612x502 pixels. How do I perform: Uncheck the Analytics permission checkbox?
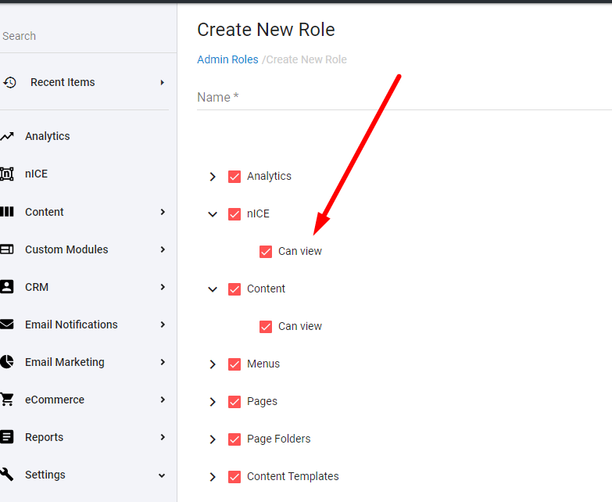click(234, 177)
